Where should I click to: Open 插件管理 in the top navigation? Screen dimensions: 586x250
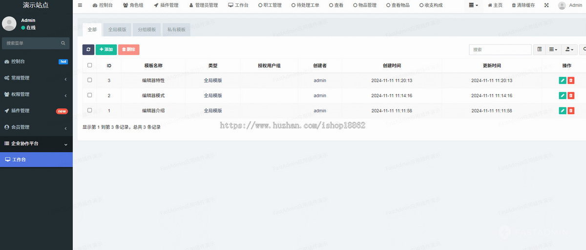166,5
